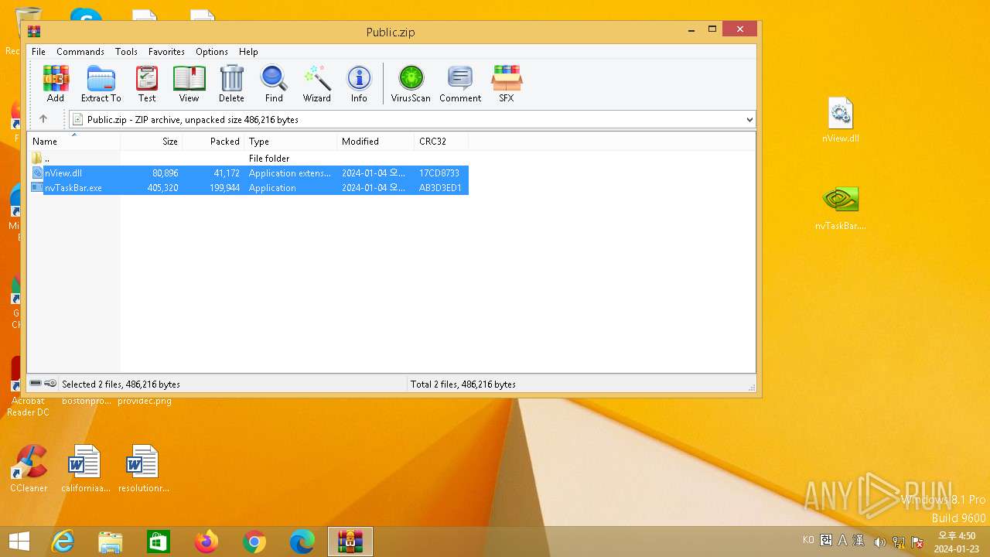
Task: Open Edge from taskbar
Action: coord(302,542)
